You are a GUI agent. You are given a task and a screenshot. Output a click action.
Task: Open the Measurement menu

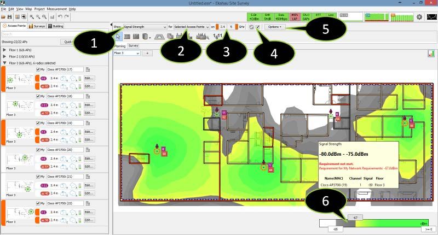pyautogui.click(x=57, y=9)
